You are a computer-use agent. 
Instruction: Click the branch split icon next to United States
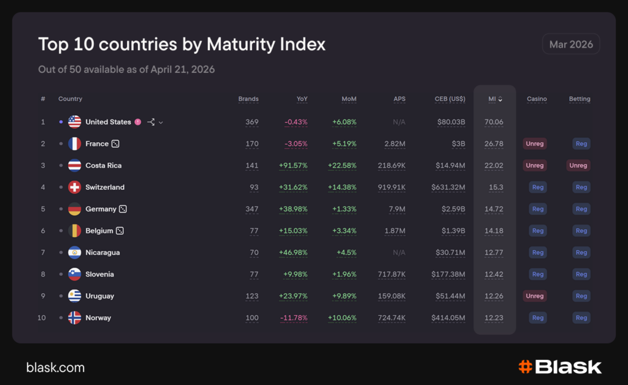151,122
